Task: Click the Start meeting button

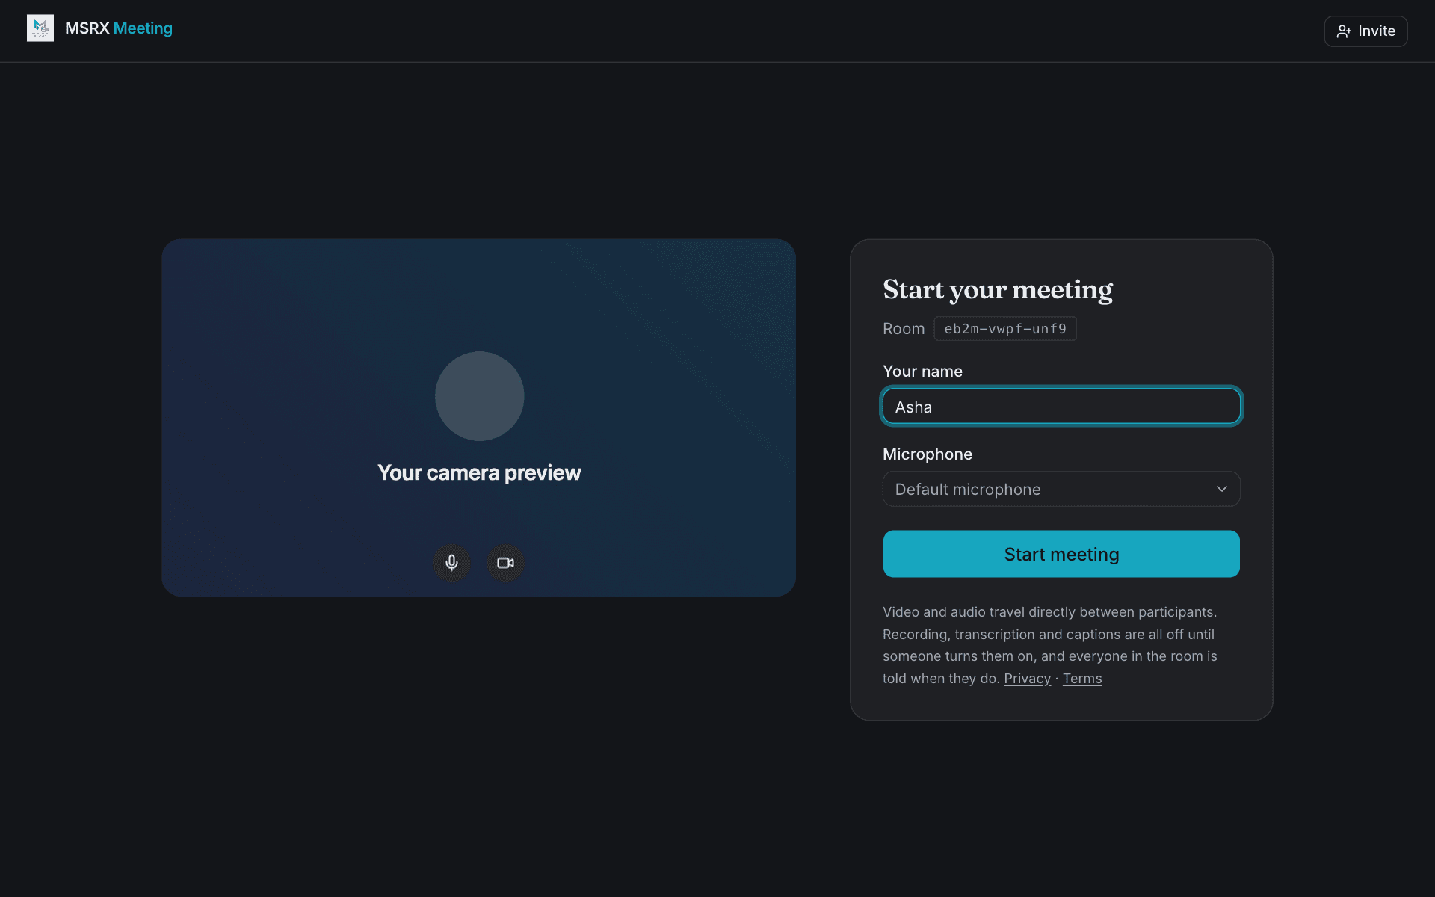Action: 1061,554
